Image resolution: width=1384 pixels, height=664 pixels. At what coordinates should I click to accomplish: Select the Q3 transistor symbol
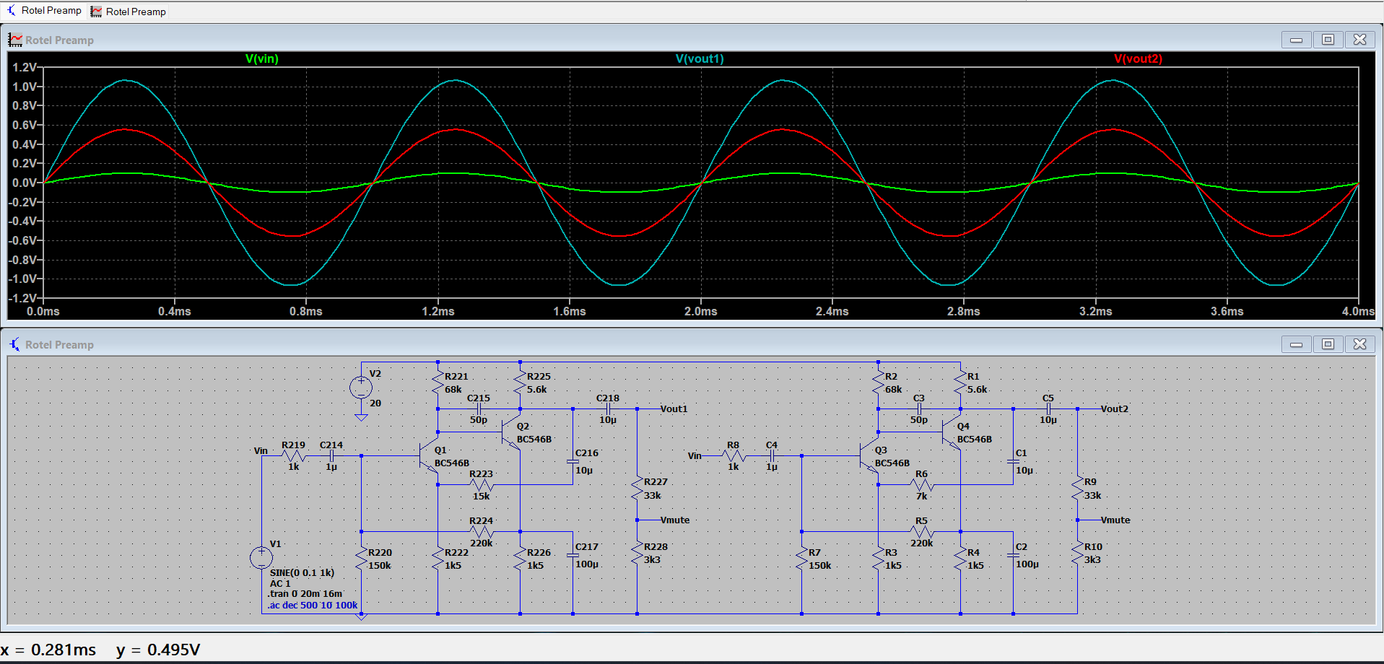coord(870,456)
